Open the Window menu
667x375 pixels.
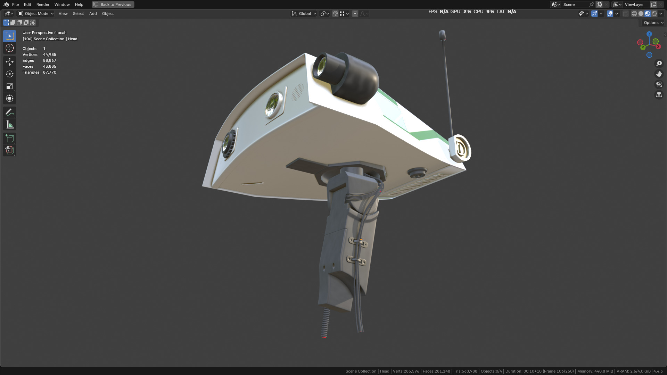tap(62, 5)
